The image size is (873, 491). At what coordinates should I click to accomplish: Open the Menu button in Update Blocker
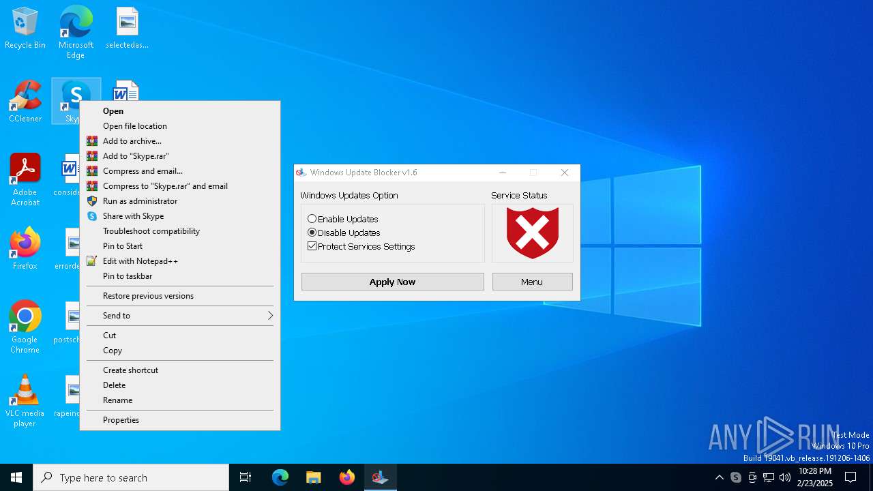533,282
